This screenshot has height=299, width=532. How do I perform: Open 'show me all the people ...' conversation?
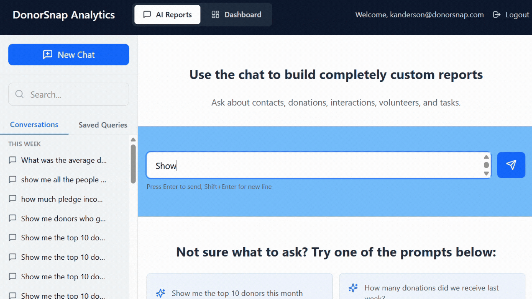coord(63,180)
